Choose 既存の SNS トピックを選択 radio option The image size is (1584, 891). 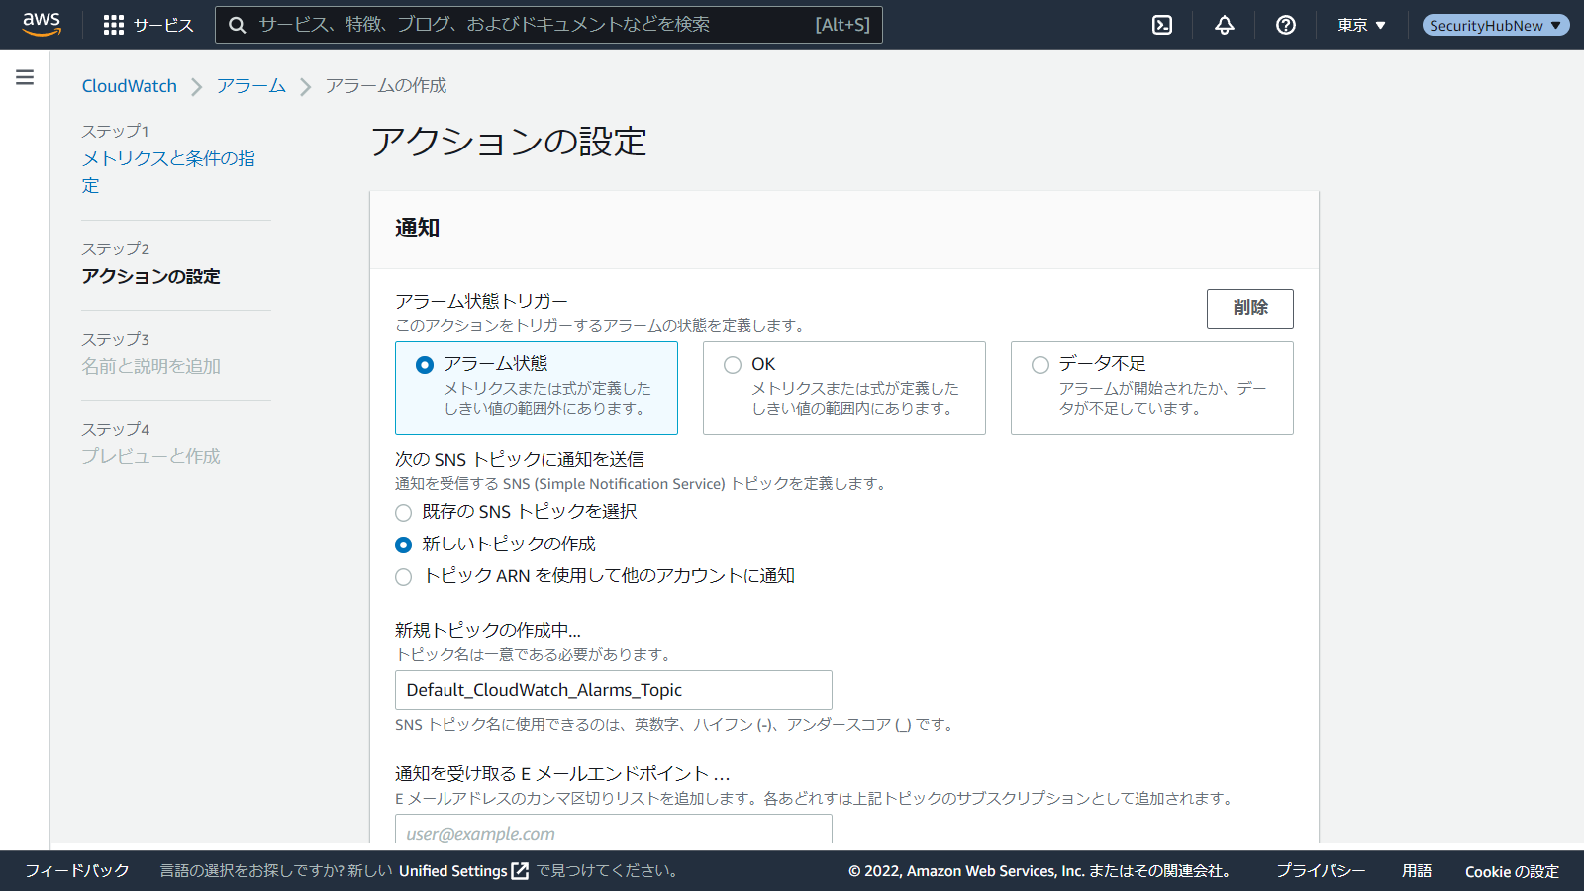point(404,513)
